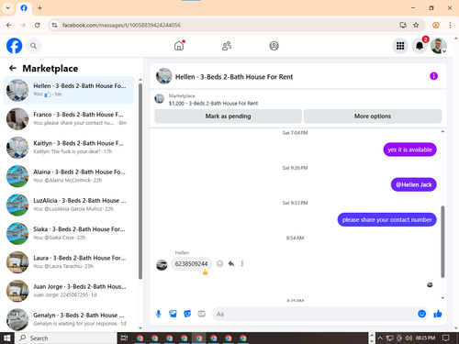
Task: Click More options button
Action: [x=373, y=117]
